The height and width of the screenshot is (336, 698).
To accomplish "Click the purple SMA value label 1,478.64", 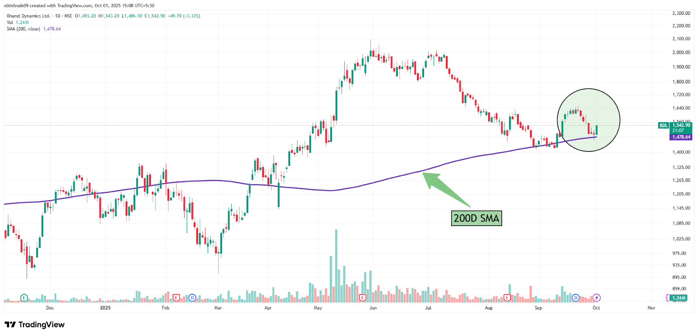I will [x=681, y=137].
